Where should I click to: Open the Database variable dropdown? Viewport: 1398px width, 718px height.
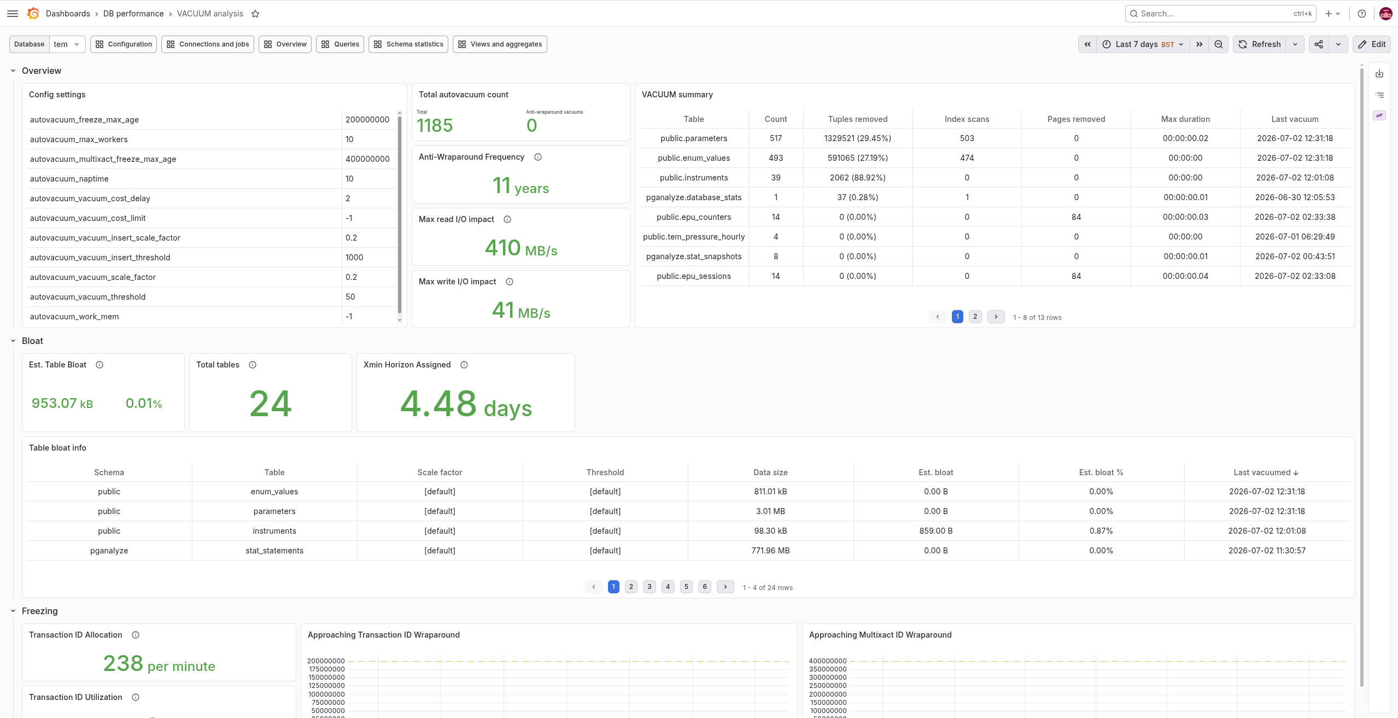(67, 44)
